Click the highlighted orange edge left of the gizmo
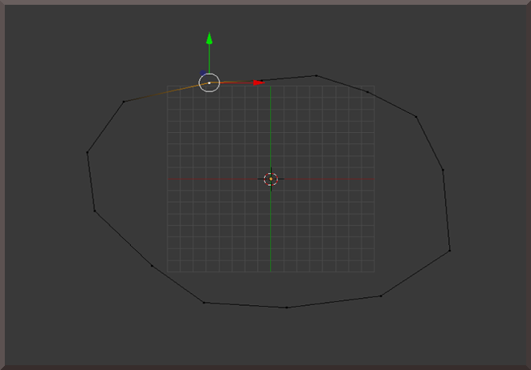Viewport: 531px width, 370px height. [x=164, y=92]
